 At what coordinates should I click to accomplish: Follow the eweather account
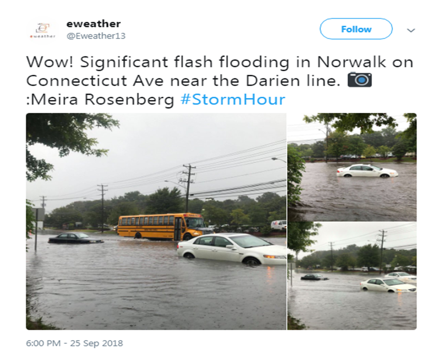tap(356, 29)
